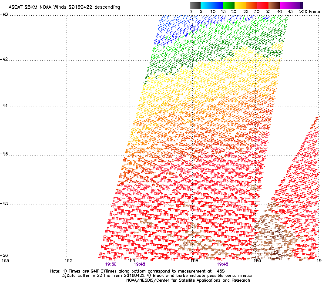Viewport: 322px width, 283px height.
Task: Click the NOAA/NESDIS Center for Satellite Applications credit
Action: (x=188, y=280)
